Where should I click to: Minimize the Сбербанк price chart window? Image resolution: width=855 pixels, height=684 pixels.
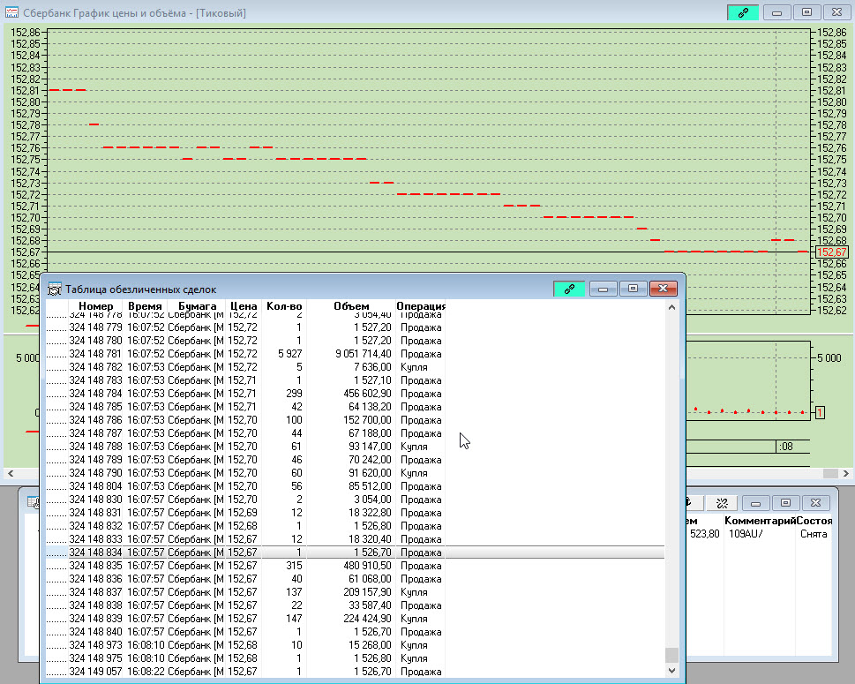[776, 12]
